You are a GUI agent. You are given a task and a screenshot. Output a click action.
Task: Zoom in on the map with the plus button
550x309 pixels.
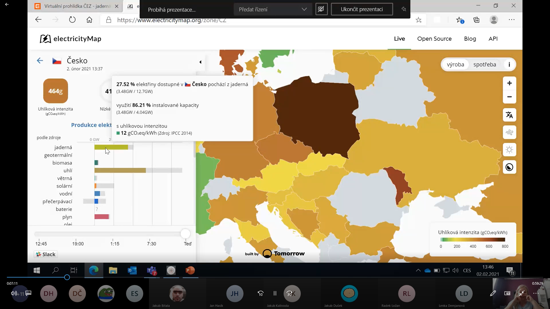[x=509, y=83]
